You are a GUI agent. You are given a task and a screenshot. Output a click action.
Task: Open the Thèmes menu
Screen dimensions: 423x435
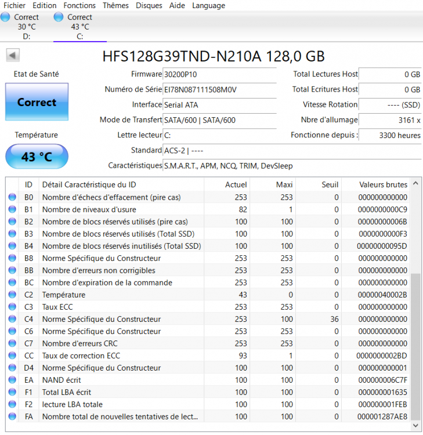(115, 5)
